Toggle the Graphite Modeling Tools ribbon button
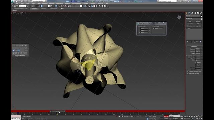Image resolution: width=214 pixels, height=120 pixels. (92, 6)
